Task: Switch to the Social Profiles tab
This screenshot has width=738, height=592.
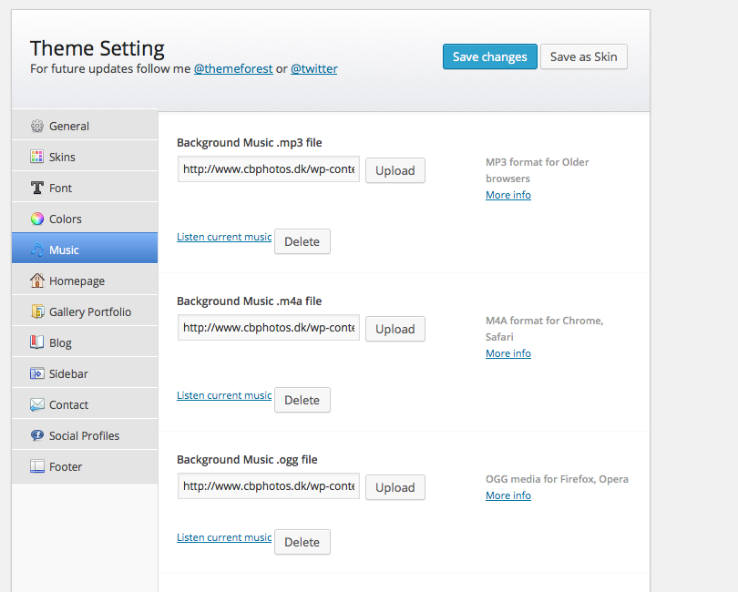Action: point(84,436)
